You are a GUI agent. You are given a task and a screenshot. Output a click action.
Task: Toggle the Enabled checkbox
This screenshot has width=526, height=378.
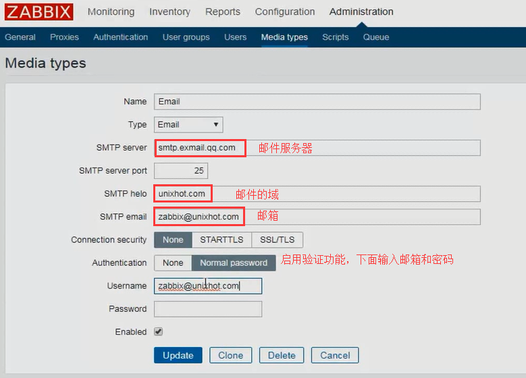pyautogui.click(x=158, y=331)
